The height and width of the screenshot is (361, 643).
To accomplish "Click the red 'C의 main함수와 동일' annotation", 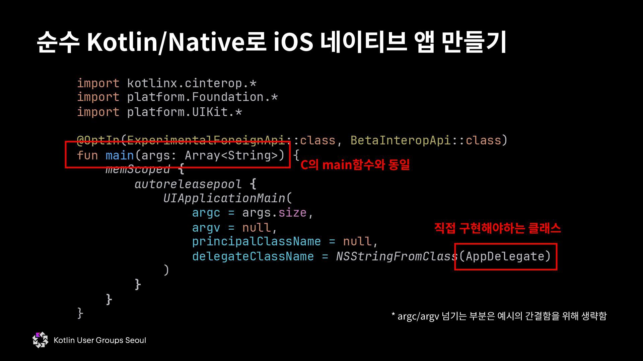I will (355, 165).
